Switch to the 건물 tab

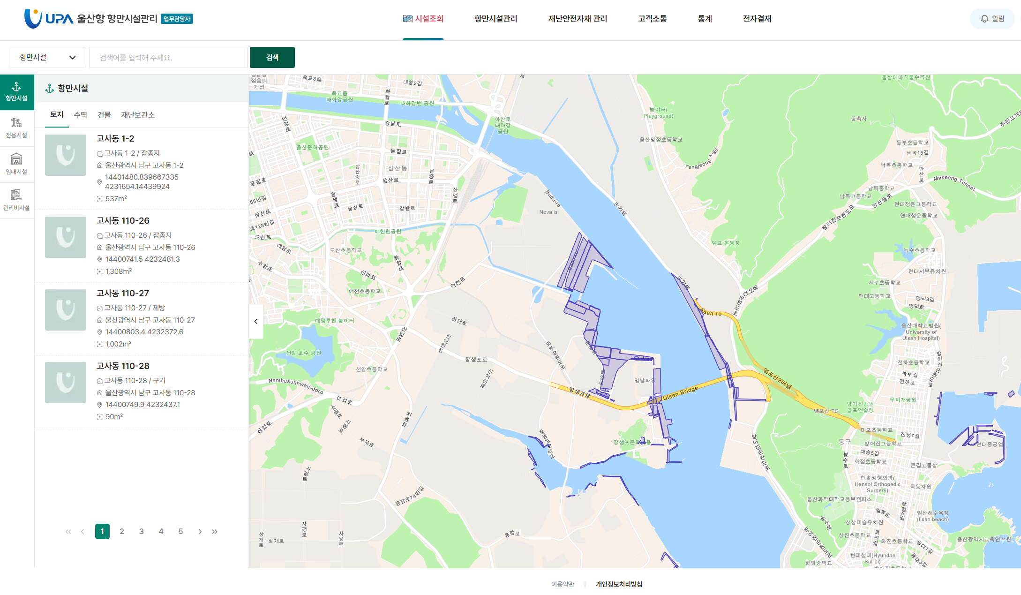click(104, 115)
